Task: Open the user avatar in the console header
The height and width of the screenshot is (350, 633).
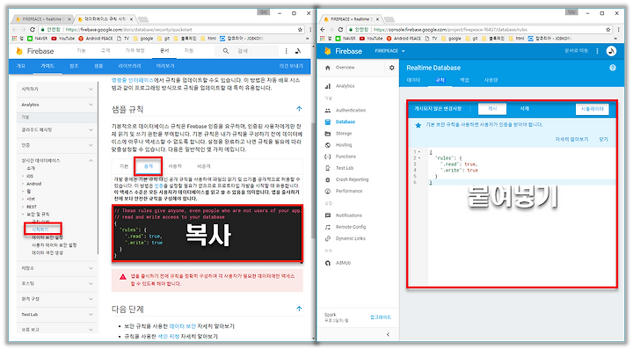Action: click(x=611, y=51)
